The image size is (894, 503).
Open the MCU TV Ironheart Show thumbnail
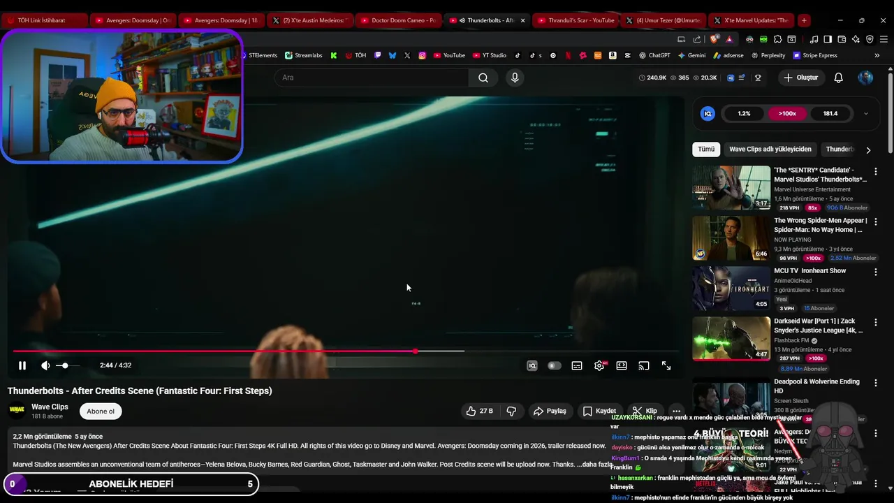(731, 289)
